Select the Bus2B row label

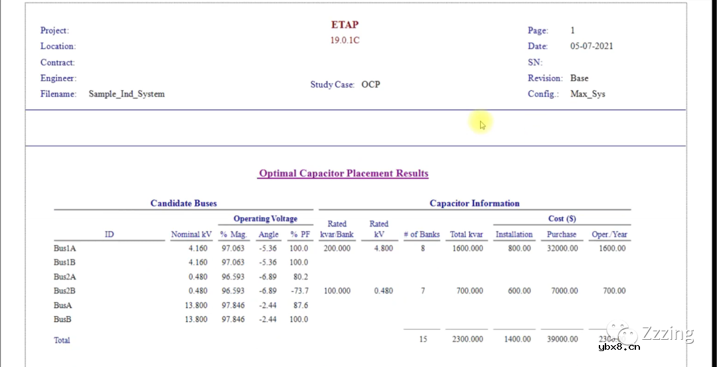64,291
